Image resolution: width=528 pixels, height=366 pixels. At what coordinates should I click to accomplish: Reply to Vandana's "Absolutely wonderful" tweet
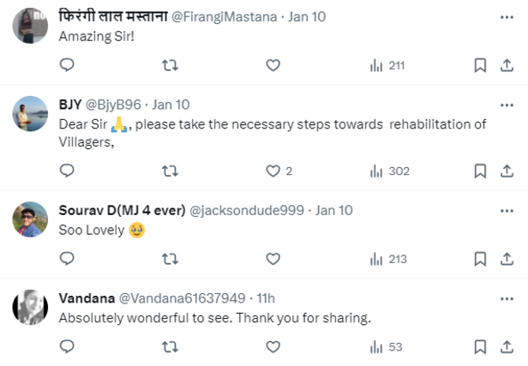[67, 346]
